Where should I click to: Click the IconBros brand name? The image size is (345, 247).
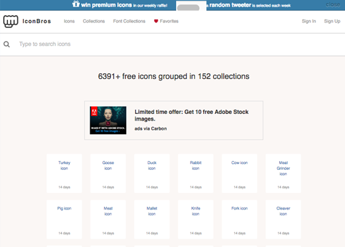37,21
